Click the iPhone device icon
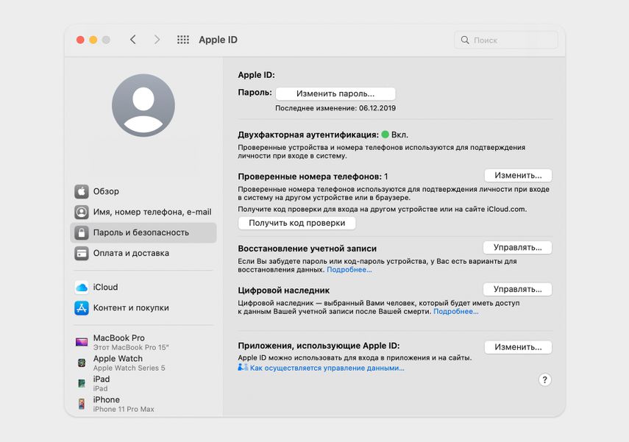 [x=82, y=404]
